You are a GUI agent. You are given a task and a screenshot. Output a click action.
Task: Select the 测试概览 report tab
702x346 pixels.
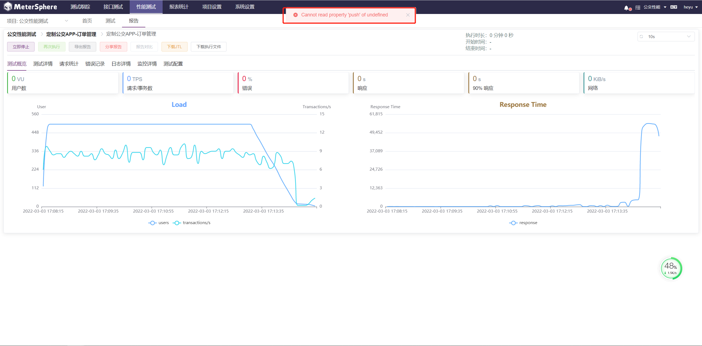(17, 64)
